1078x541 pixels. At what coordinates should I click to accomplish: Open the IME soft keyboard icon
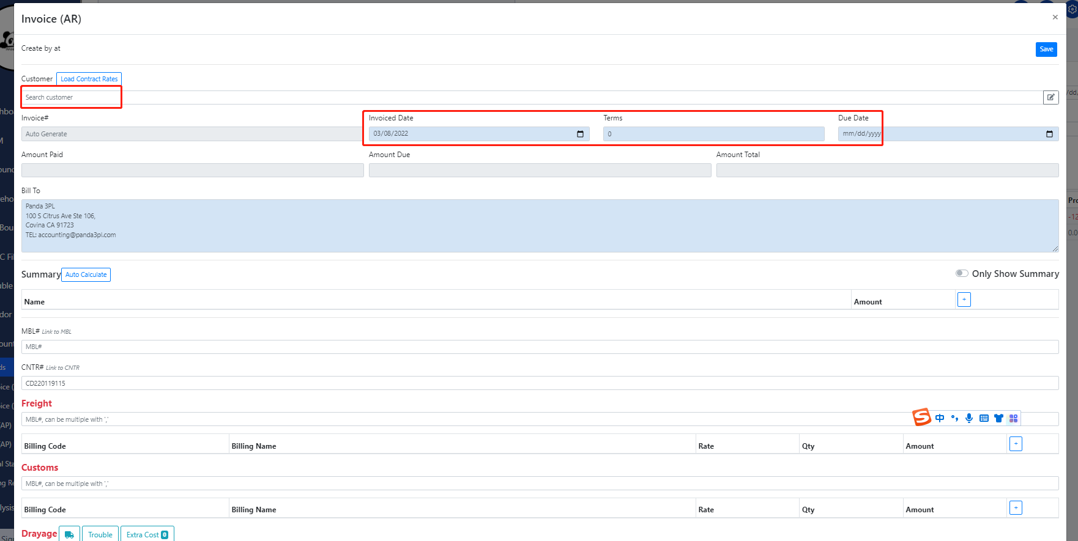click(x=984, y=418)
